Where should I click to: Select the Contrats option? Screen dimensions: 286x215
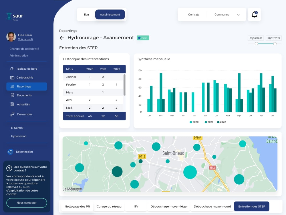click(x=194, y=14)
